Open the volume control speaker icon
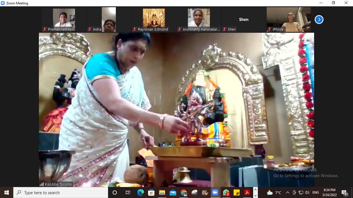Screen dimensions: 353x198 coord(307,193)
